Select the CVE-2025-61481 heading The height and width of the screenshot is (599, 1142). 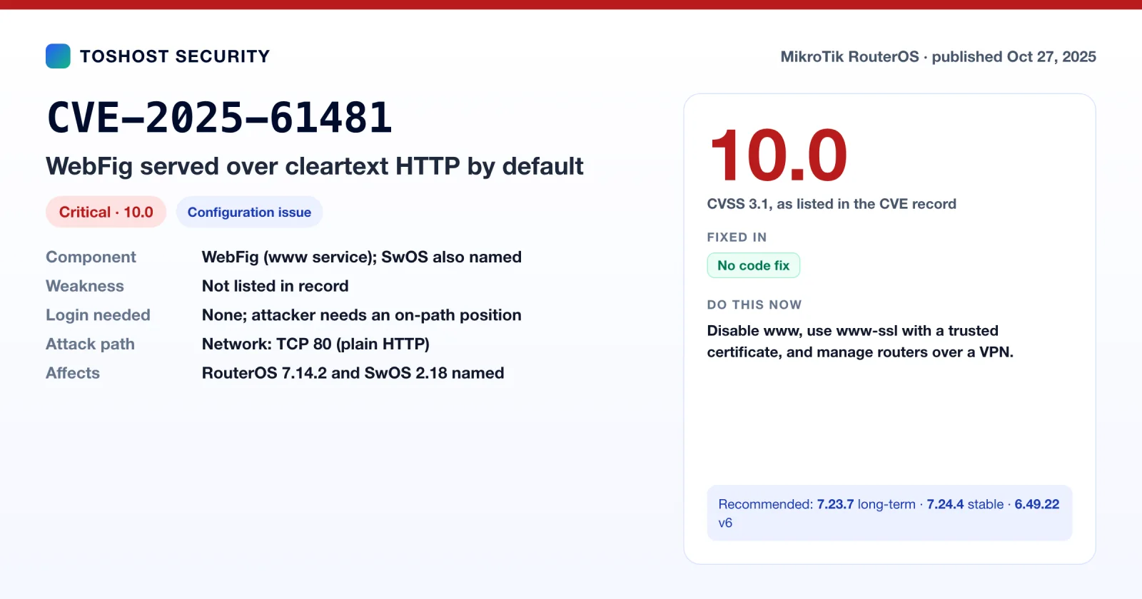220,118
